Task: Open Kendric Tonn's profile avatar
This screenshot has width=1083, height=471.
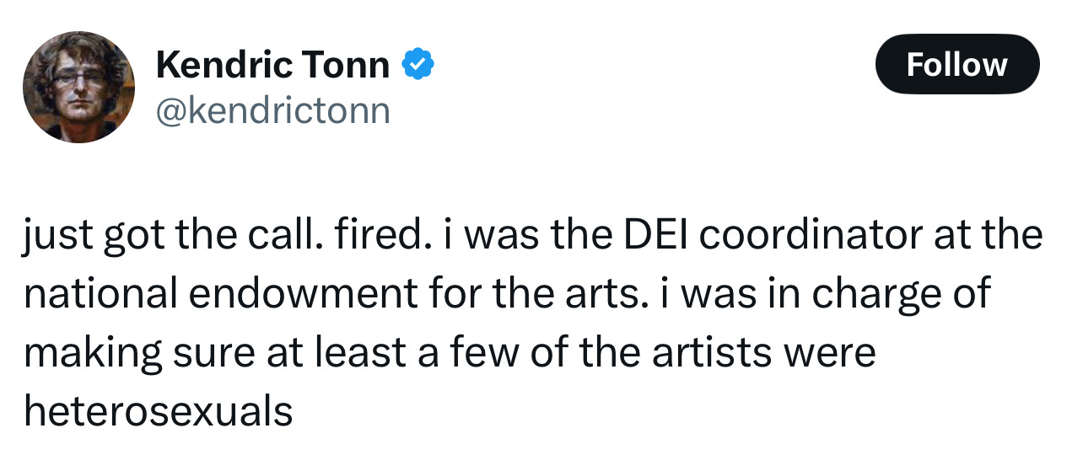Action: pos(78,87)
